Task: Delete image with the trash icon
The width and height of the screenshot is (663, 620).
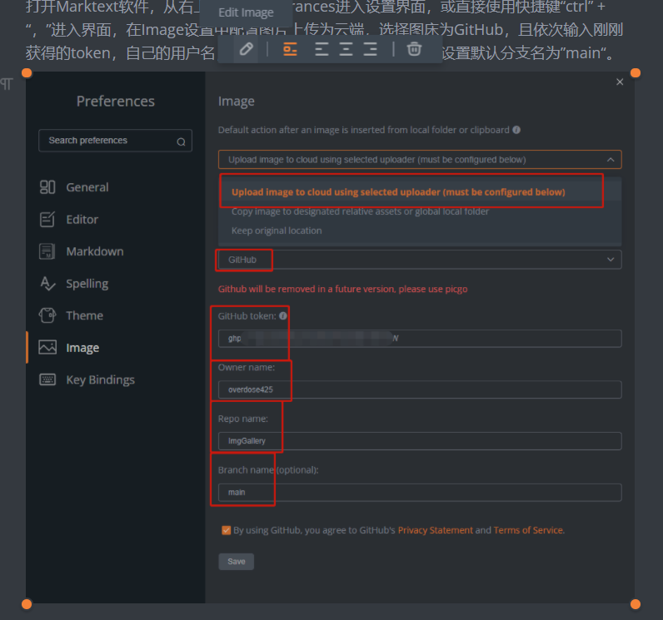Action: [x=414, y=49]
